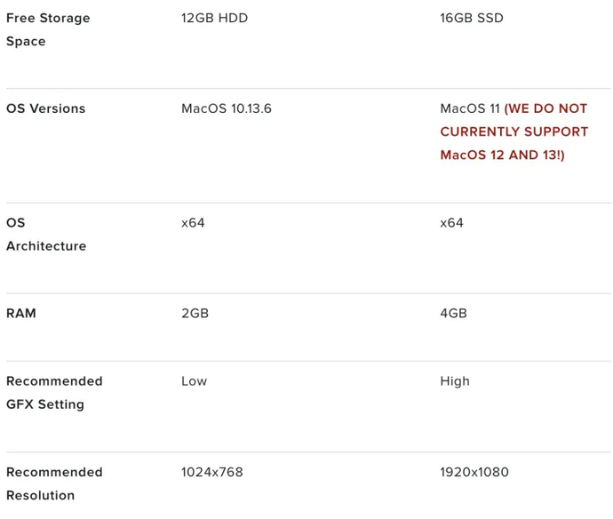Click the 12GB HDD minimum storage value
Screen dimensions: 613x519
(x=214, y=18)
